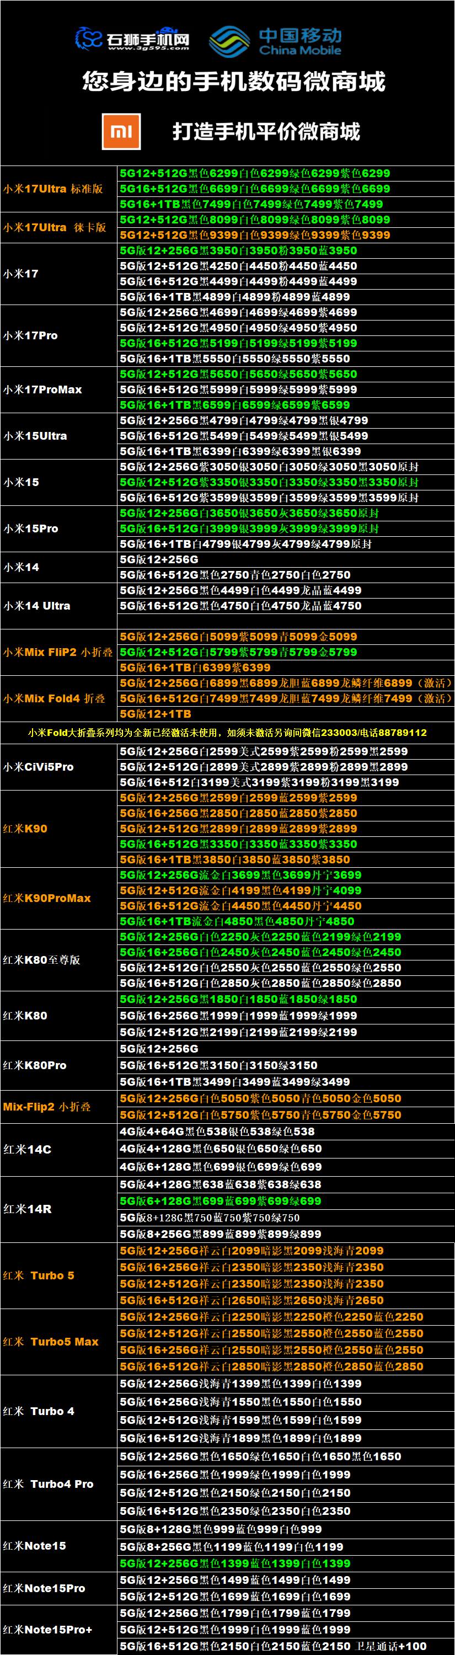This screenshot has height=1655, width=455.
Task: Click the China Mobile swirl logo
Action: (x=229, y=41)
